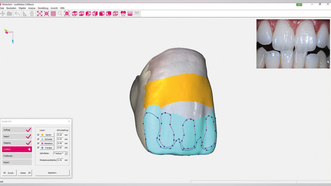Click the teeth reference photo thumbnail
331x186 pixels.
pos(294,44)
